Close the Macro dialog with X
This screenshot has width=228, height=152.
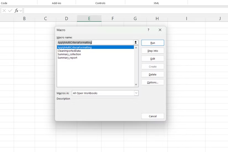click(160, 30)
